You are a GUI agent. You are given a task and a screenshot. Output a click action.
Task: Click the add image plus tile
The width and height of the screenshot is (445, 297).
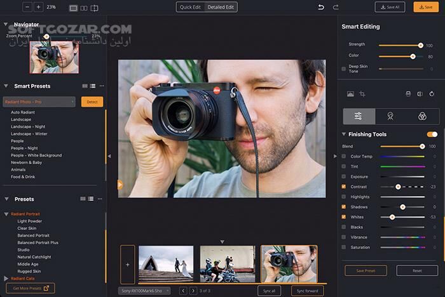point(127,265)
